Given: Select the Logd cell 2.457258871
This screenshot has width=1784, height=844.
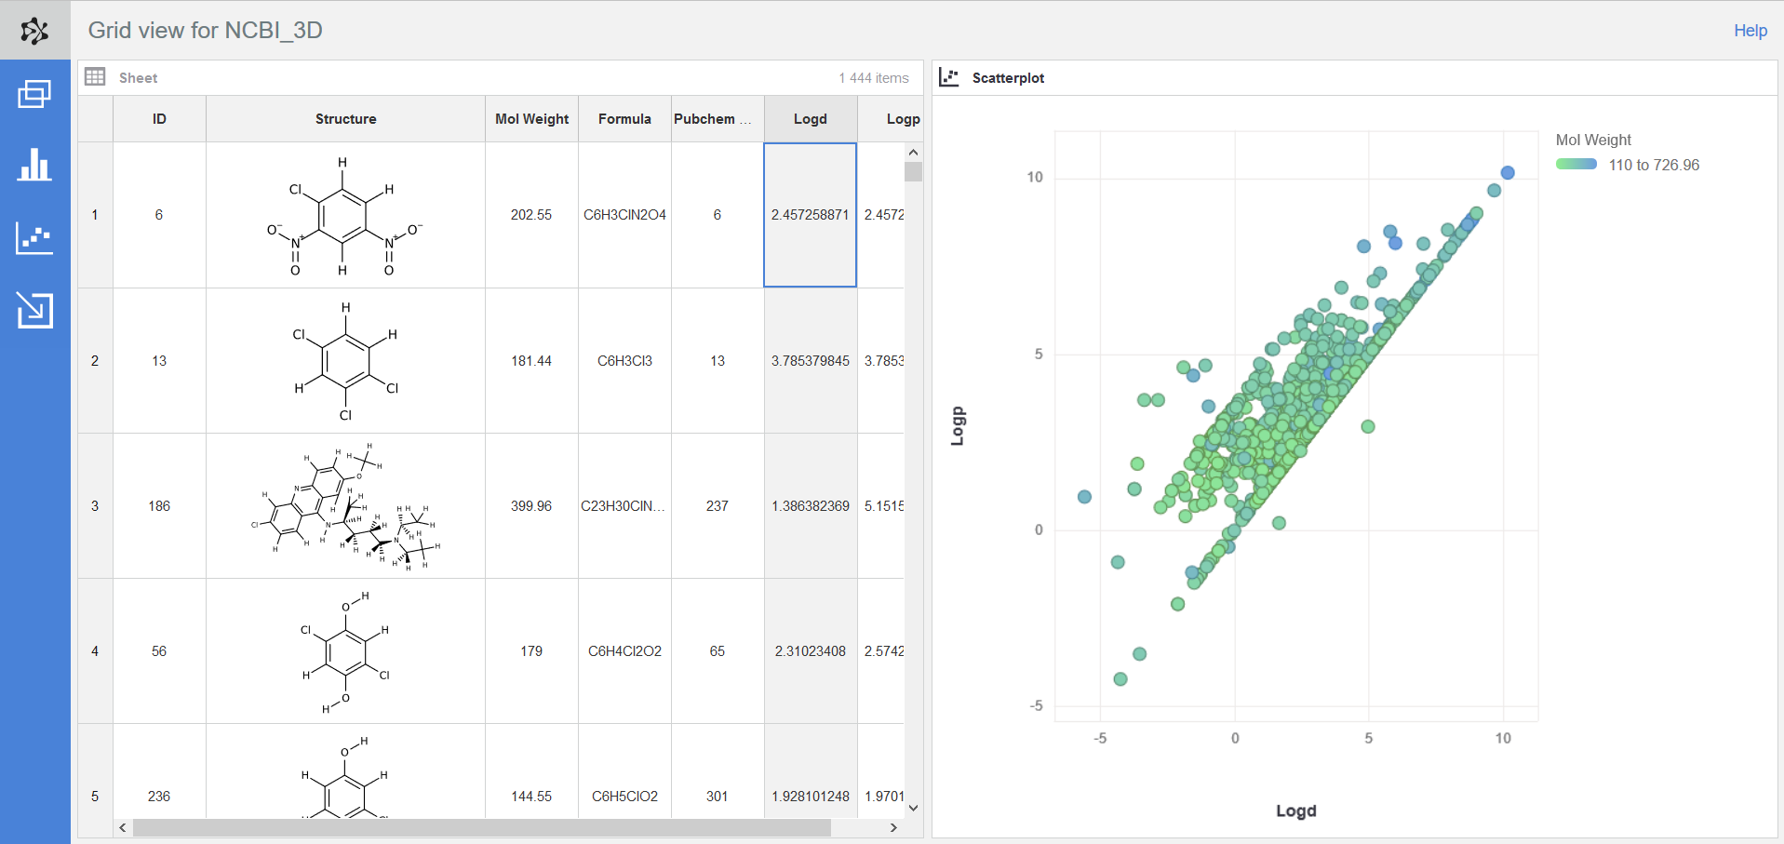Looking at the screenshot, I should pyautogui.click(x=810, y=215).
